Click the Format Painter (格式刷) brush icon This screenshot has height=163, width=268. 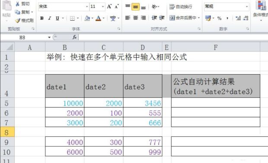[18, 21]
